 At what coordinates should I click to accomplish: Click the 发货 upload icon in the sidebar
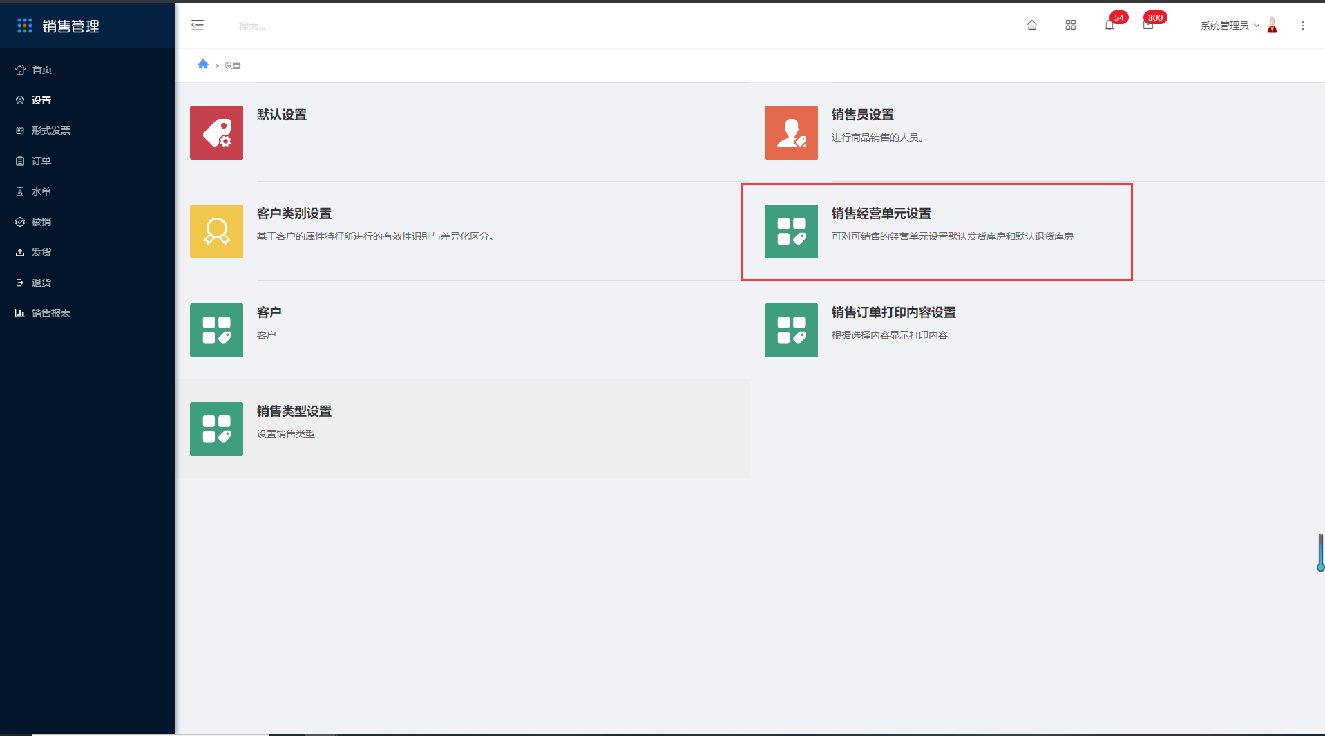click(20, 252)
